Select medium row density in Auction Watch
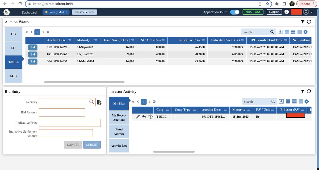 click(293, 32)
